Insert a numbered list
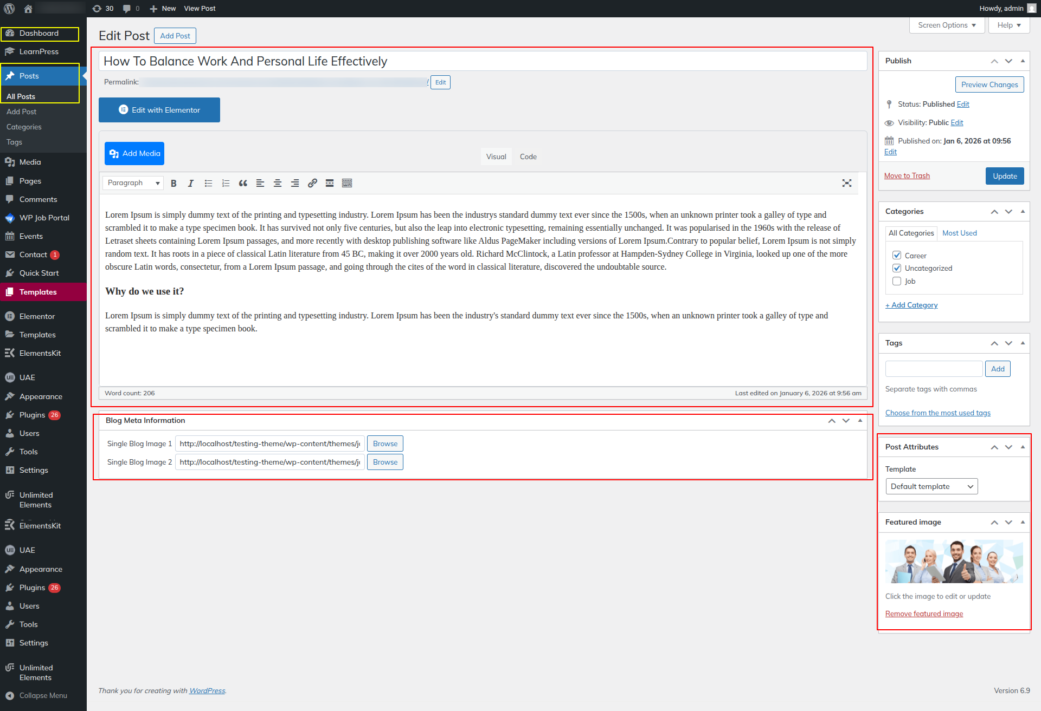1041x711 pixels. (226, 184)
